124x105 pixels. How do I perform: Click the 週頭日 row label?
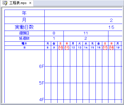click(24, 33)
